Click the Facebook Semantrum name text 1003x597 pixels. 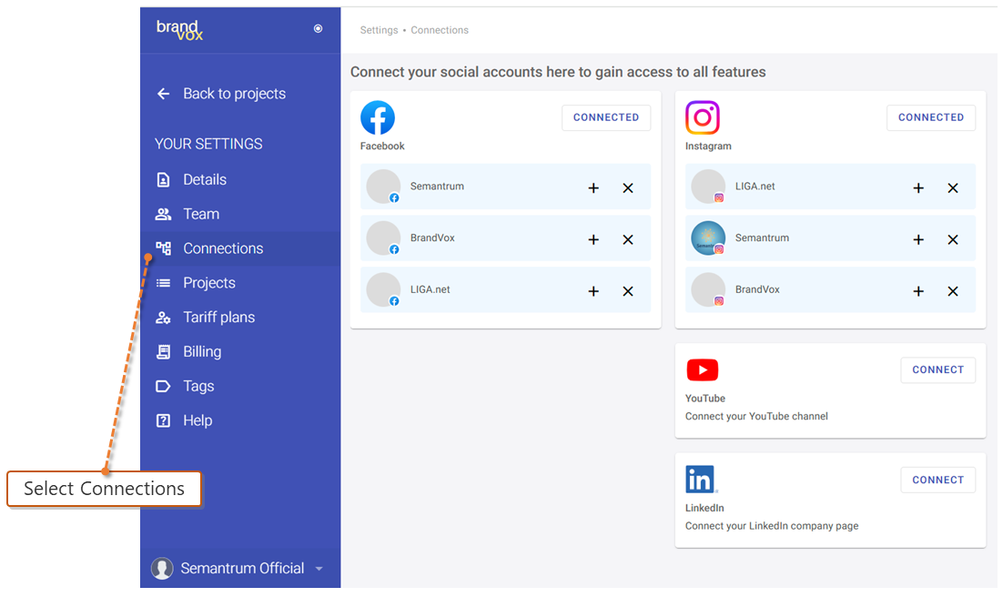point(437,187)
